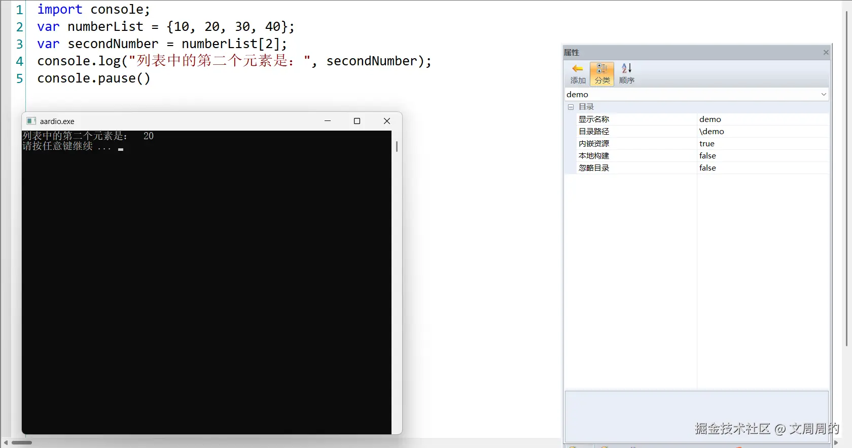Click the 添加 (Add) arrow icon
Viewport: 852px width, 448px height.
(x=578, y=73)
